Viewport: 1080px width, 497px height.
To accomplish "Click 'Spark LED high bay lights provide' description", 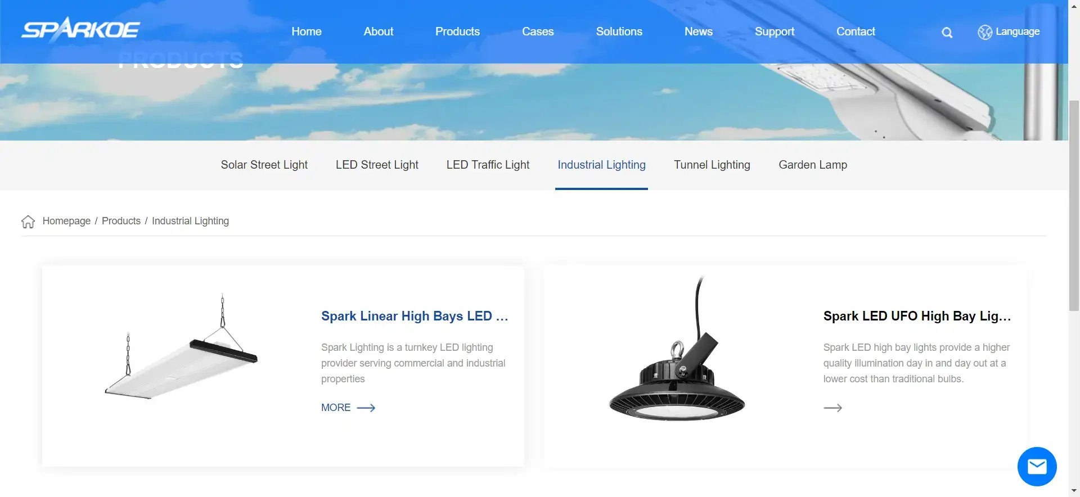I will pos(917,363).
